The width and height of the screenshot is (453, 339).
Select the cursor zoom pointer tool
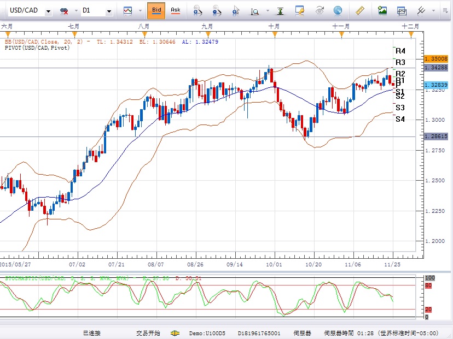point(236,11)
